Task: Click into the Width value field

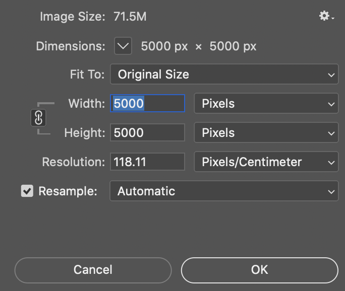Action: click(x=147, y=104)
